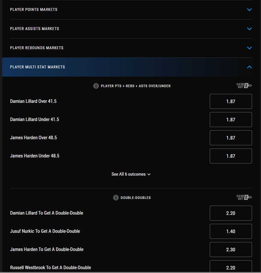Image resolution: width=261 pixels, height=273 pixels.
Task: Click Cash Out icon for Double-Doubles market
Action: point(244,197)
